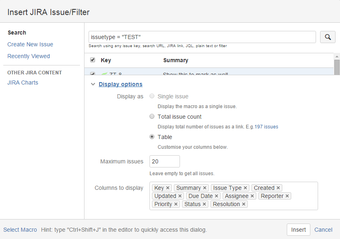Viewport: 340px width, 239px height.
Task: Open Create New Issue in sidebar
Action: 30,44
